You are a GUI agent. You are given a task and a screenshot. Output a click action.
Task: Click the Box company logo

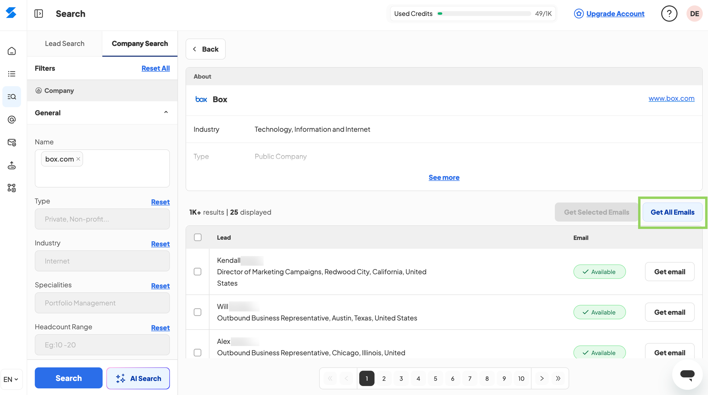point(201,99)
